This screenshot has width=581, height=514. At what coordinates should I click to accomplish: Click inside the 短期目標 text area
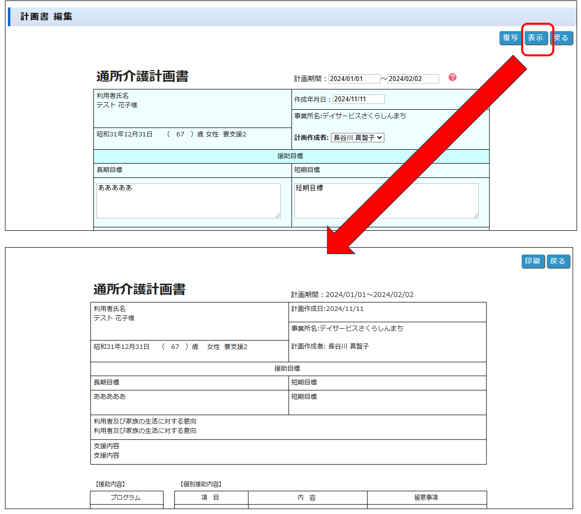point(386,200)
